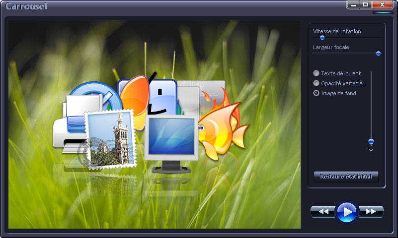Select the postage stamp Mail icon

point(110,139)
